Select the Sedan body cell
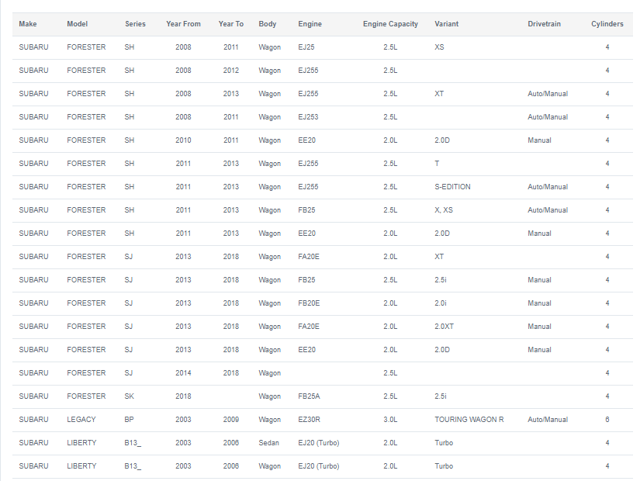The height and width of the screenshot is (481, 640). pyautogui.click(x=268, y=443)
